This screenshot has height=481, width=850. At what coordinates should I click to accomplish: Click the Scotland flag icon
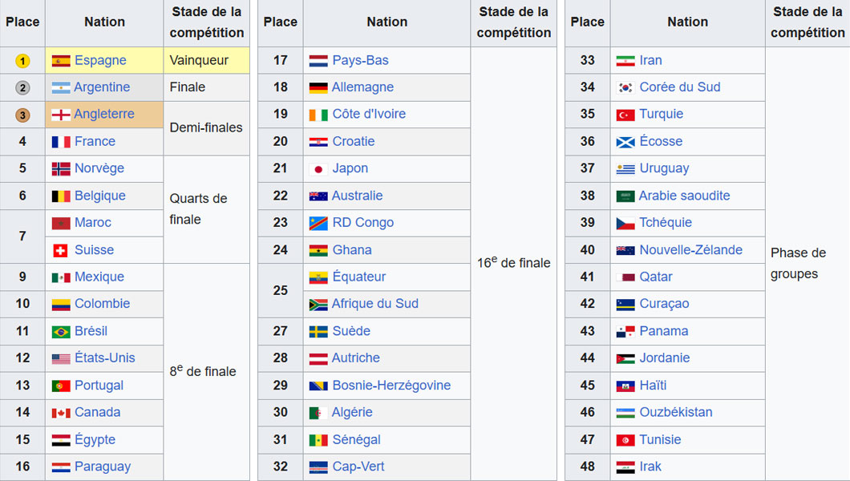(x=625, y=142)
